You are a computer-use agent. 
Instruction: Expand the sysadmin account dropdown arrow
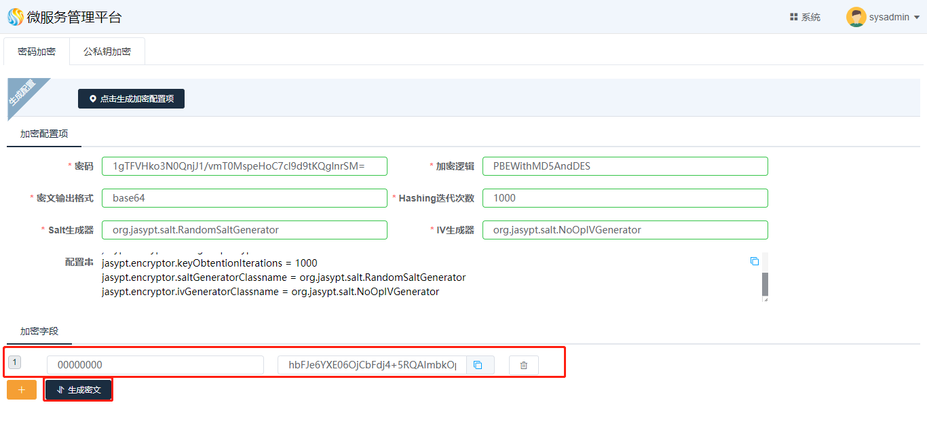[917, 18]
